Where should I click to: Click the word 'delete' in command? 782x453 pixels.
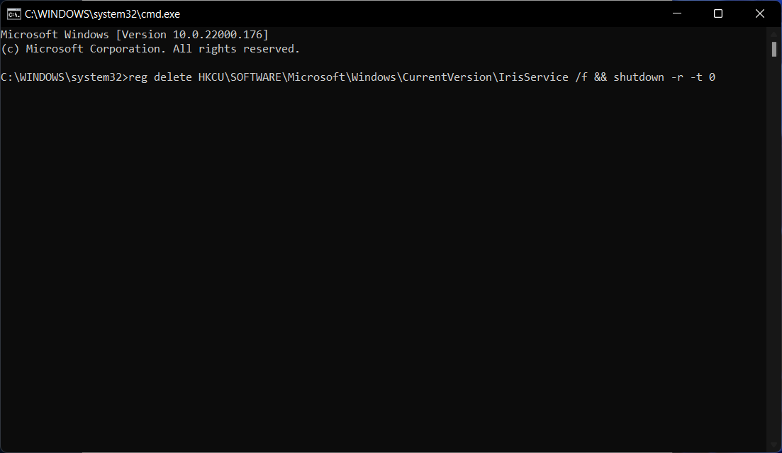tap(172, 77)
